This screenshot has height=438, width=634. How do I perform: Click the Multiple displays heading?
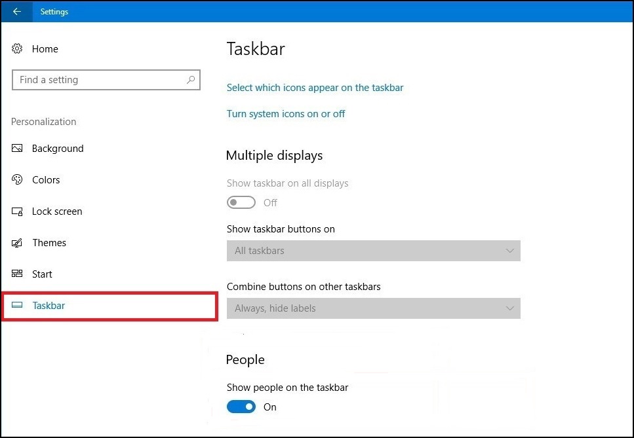pyautogui.click(x=274, y=155)
